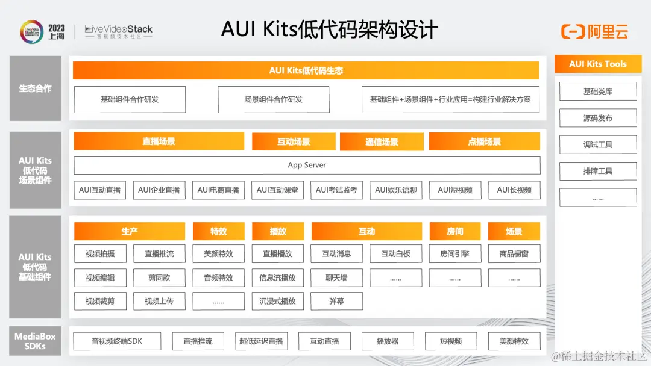Click the 'AUI Kits 低代码基础组件' side label
651x366 pixels.
pyautogui.click(x=36, y=267)
